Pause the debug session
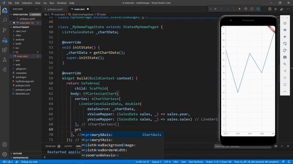The height and width of the screenshot is (164, 293). 215,9
